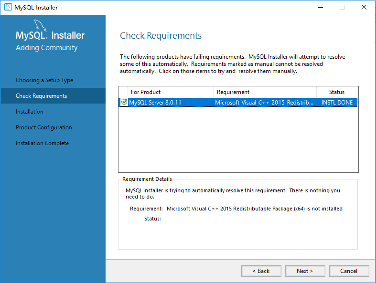Click the empty Status: label in details
The height and width of the screenshot is (283, 376).
[152, 219]
